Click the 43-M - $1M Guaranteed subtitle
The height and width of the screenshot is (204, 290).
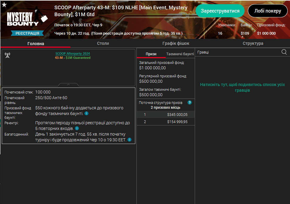[73, 58]
